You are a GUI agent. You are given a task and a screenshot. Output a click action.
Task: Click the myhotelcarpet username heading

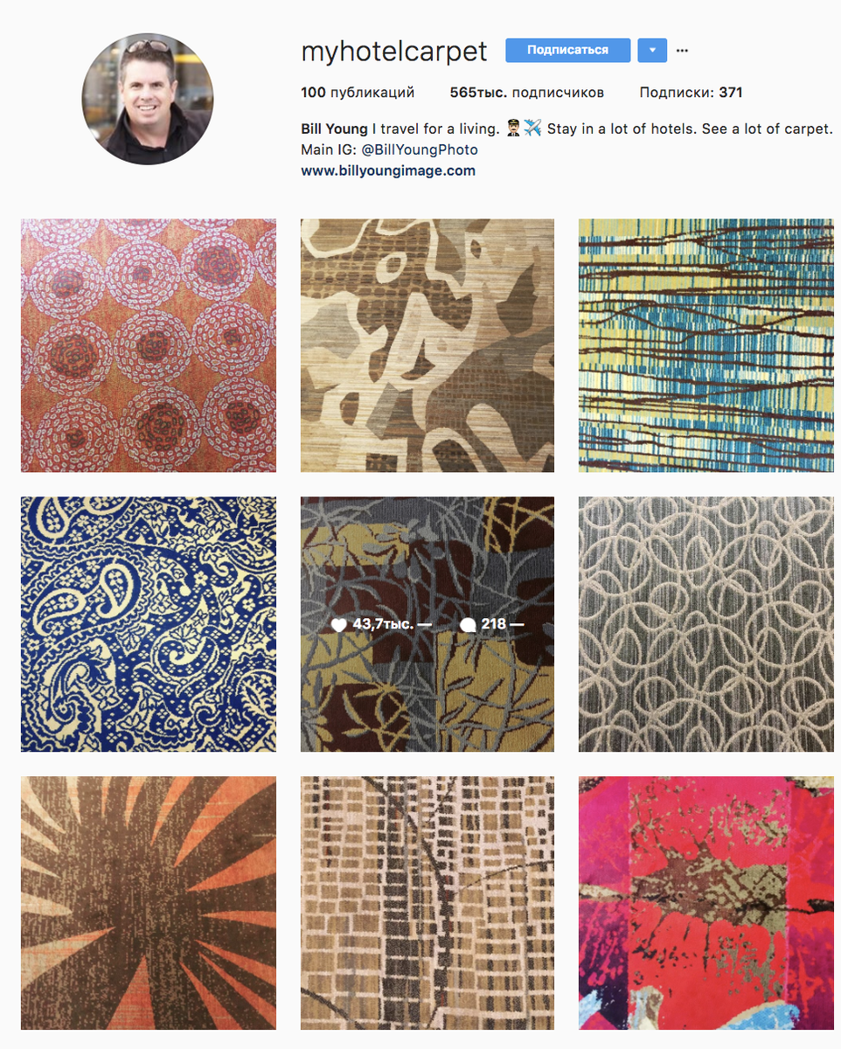(x=394, y=52)
